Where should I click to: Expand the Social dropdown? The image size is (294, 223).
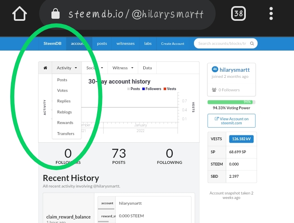(95, 68)
